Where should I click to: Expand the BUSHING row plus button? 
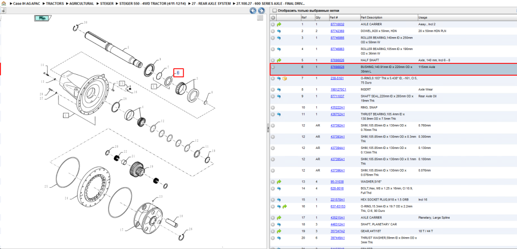pyautogui.click(x=273, y=67)
